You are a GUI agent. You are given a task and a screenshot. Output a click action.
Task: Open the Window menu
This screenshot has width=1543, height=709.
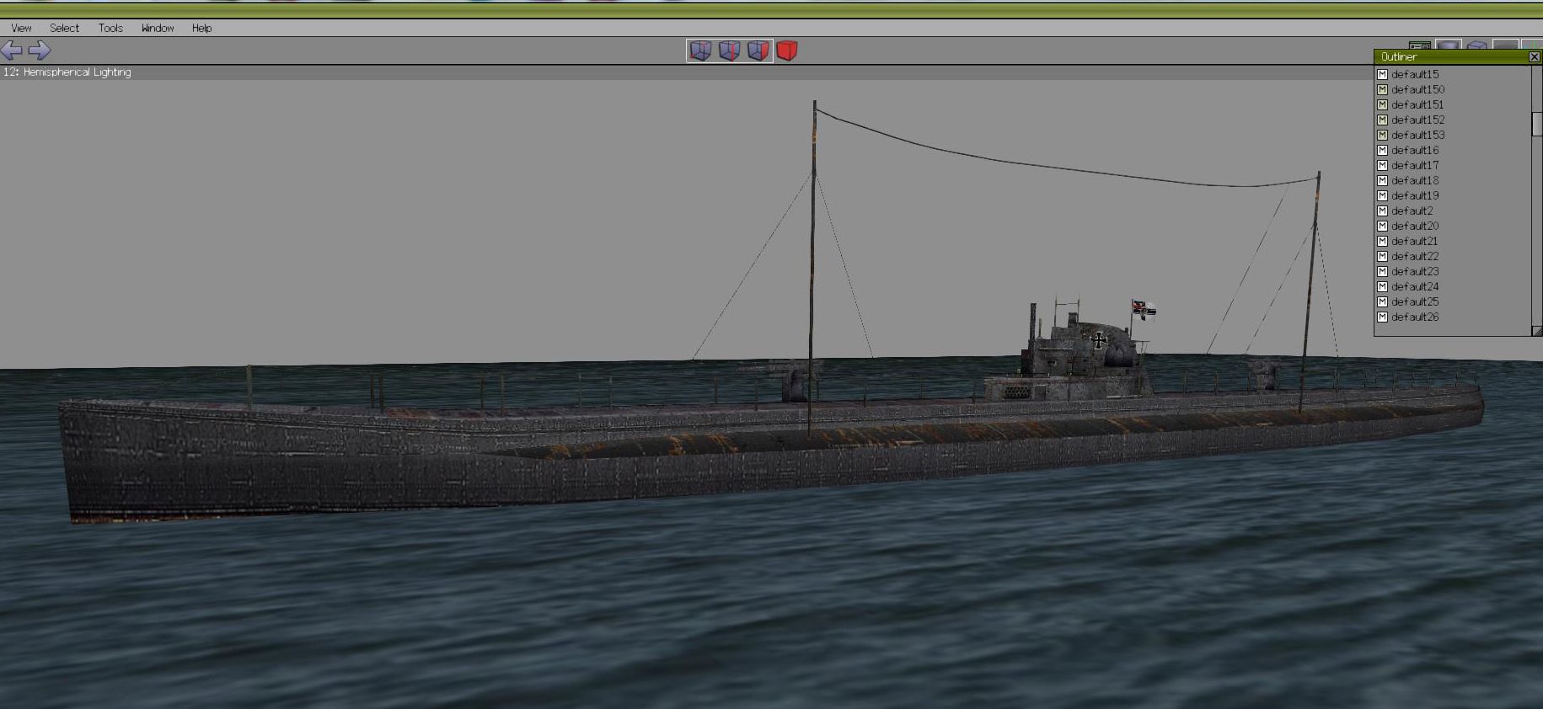(x=158, y=28)
